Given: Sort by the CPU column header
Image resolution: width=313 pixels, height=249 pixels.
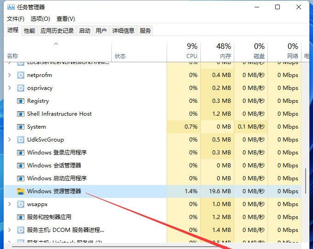Looking at the screenshot, I should pos(191,56).
